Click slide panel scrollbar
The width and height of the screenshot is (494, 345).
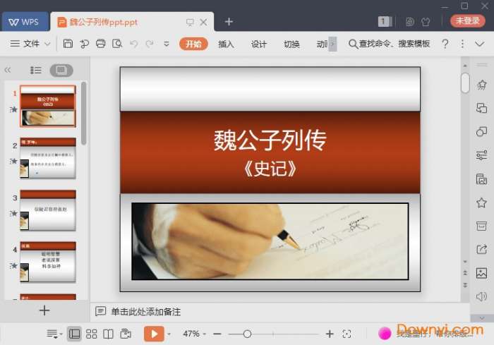coord(83,114)
